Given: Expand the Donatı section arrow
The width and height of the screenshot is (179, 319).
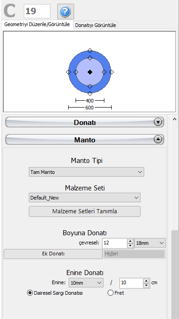Looking at the screenshot, I should click(158, 122).
